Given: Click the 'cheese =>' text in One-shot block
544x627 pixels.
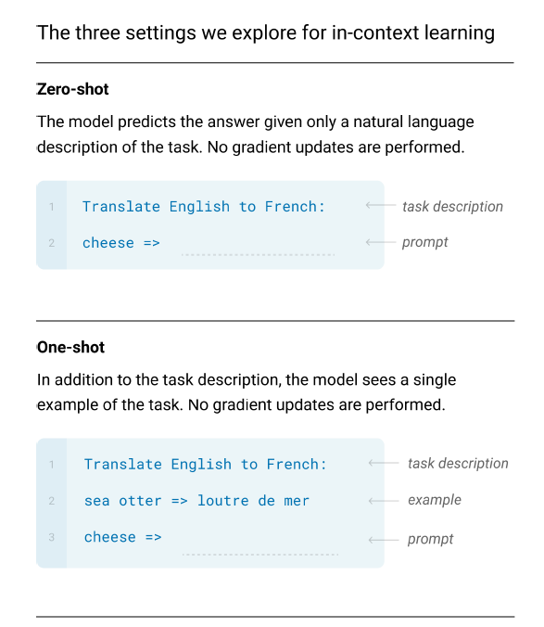Looking at the screenshot, I should click(x=122, y=537).
